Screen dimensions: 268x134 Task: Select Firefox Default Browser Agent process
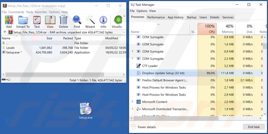click(x=196, y=80)
